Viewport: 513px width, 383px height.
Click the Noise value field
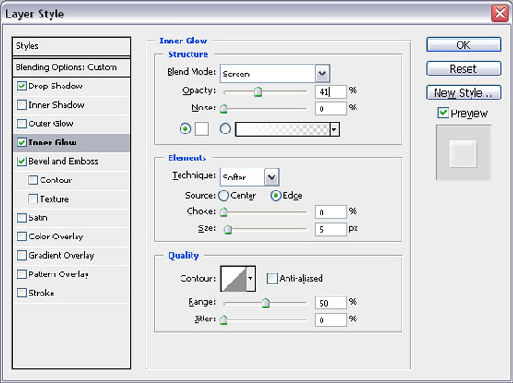pyautogui.click(x=331, y=109)
